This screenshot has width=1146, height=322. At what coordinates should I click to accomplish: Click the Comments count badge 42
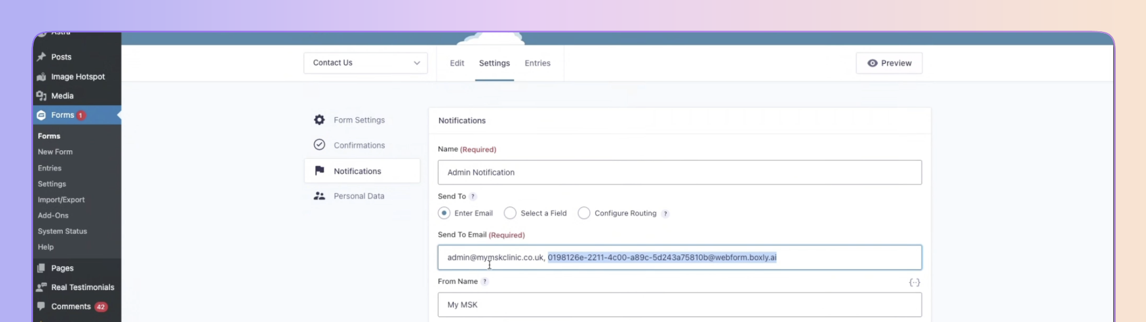pos(101,307)
